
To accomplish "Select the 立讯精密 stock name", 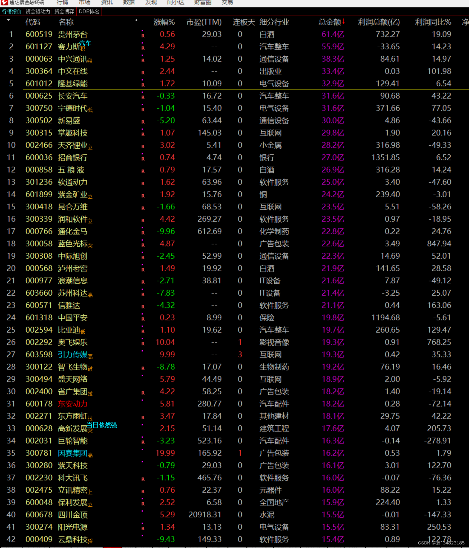I will tap(73, 490).
